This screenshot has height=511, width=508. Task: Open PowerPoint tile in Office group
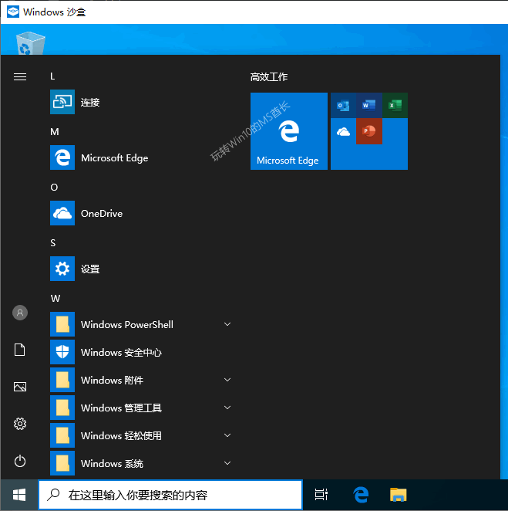(368, 131)
